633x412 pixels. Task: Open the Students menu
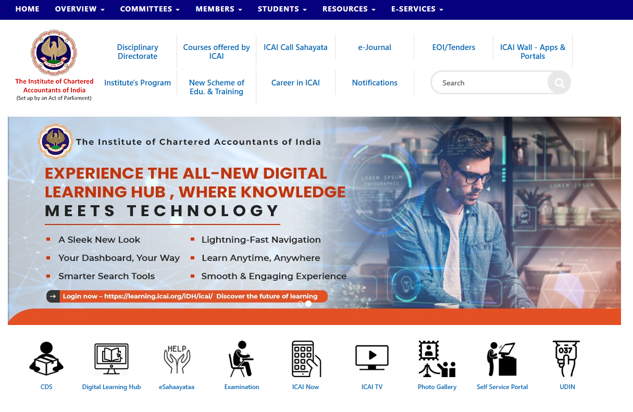point(282,9)
